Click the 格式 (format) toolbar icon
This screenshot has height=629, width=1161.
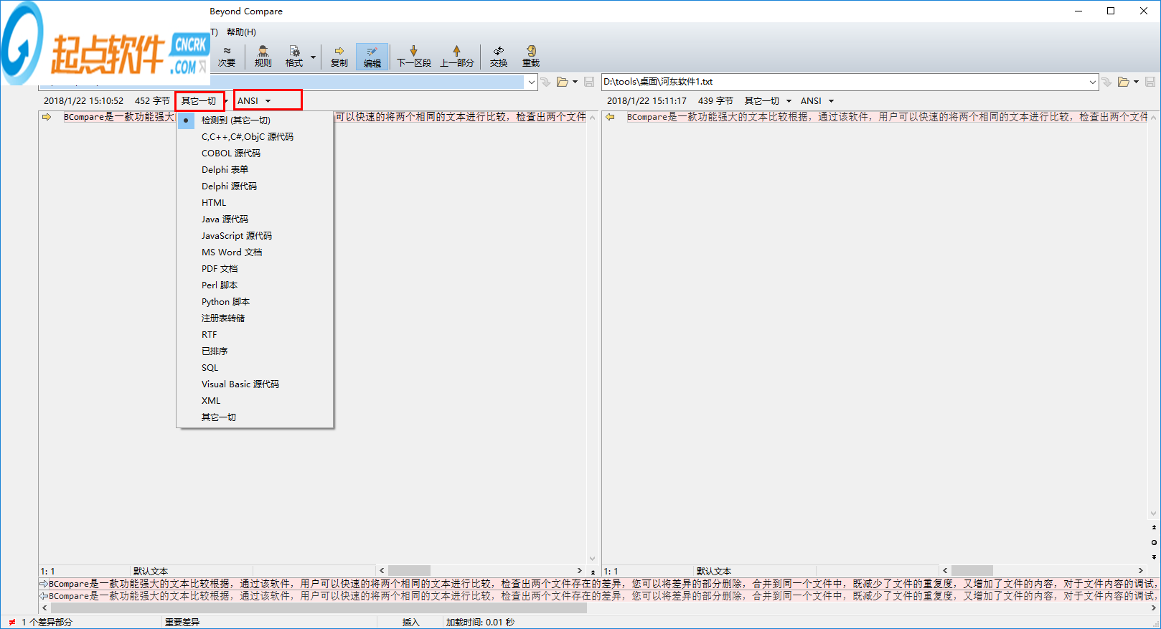tap(294, 57)
